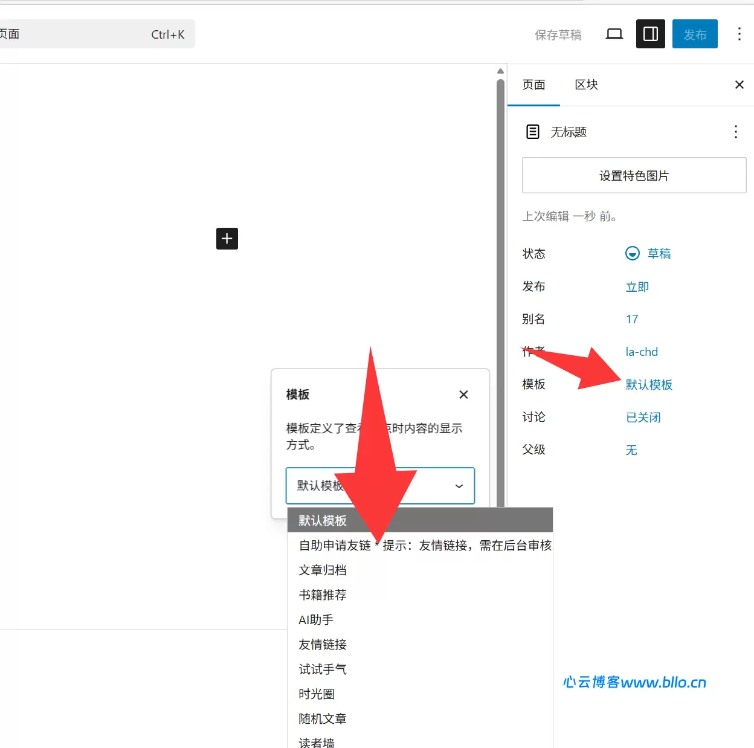Choose the AI助手 template from the list

315,619
